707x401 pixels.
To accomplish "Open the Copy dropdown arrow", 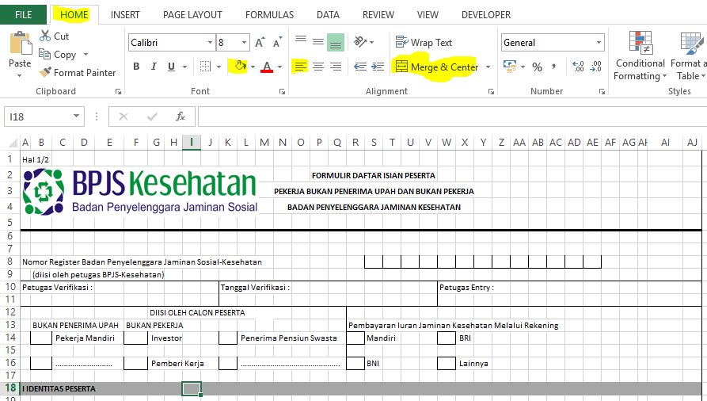I will 86,55.
